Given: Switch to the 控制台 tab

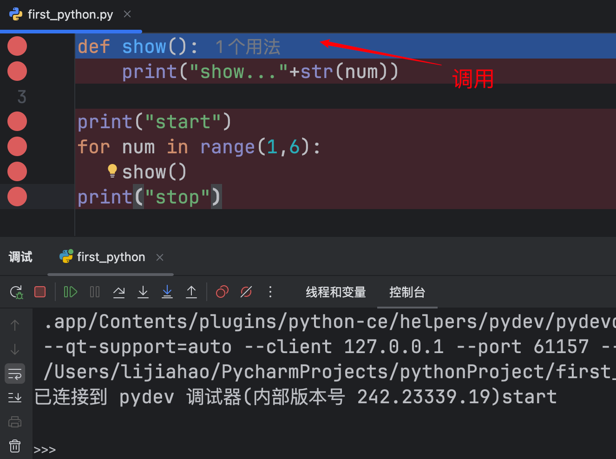Looking at the screenshot, I should click(407, 292).
